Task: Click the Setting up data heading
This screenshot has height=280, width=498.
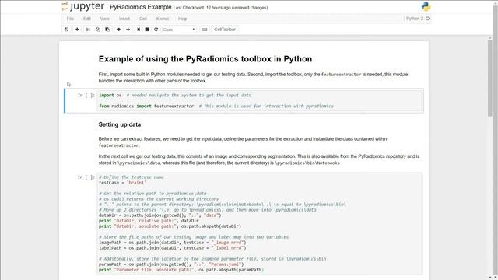Action: [x=119, y=124]
